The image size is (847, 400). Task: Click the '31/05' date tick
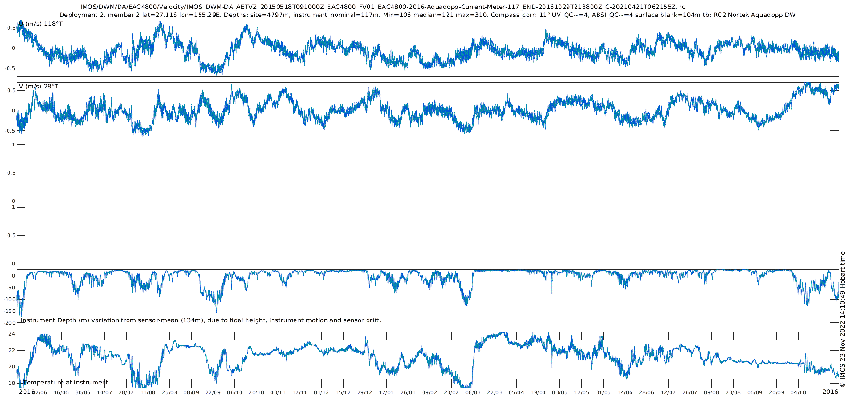603,392
